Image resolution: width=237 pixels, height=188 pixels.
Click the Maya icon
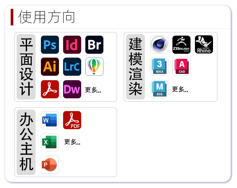click(159, 89)
